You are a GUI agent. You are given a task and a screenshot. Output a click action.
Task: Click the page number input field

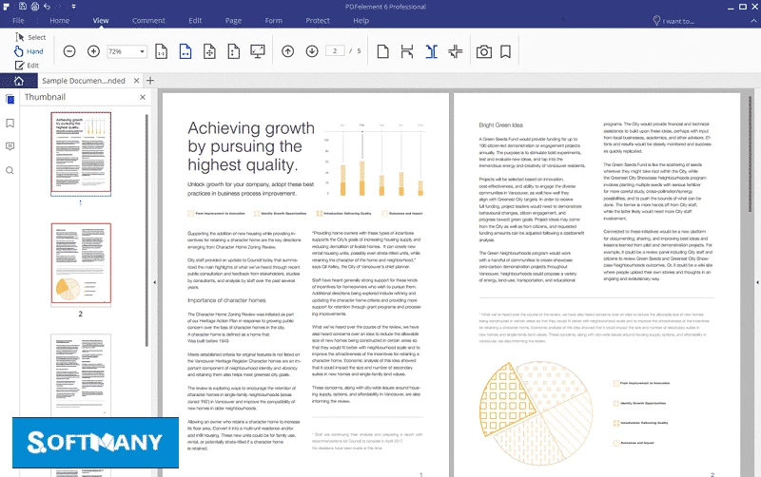(x=335, y=51)
